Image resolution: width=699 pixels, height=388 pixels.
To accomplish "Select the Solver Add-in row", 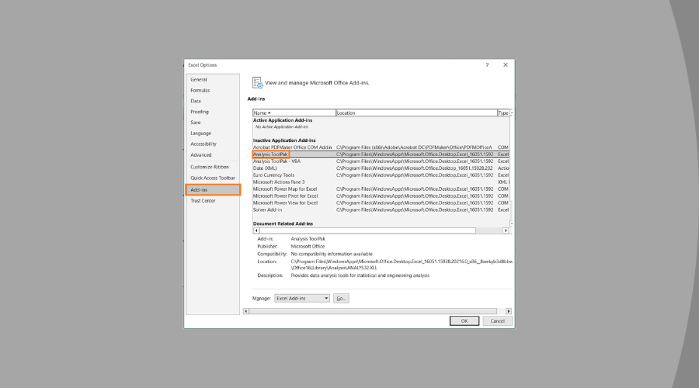I will pos(381,210).
